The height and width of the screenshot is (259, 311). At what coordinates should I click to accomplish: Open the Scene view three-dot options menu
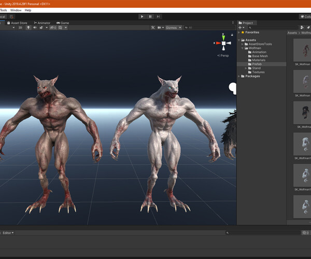tap(233, 23)
